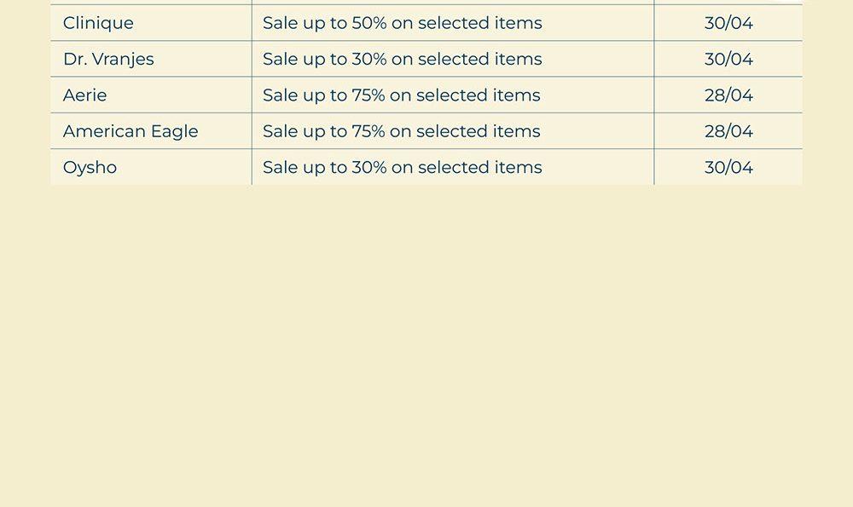Click the American Eagle sale offer text
Screen dimensions: 853x507
point(401,131)
